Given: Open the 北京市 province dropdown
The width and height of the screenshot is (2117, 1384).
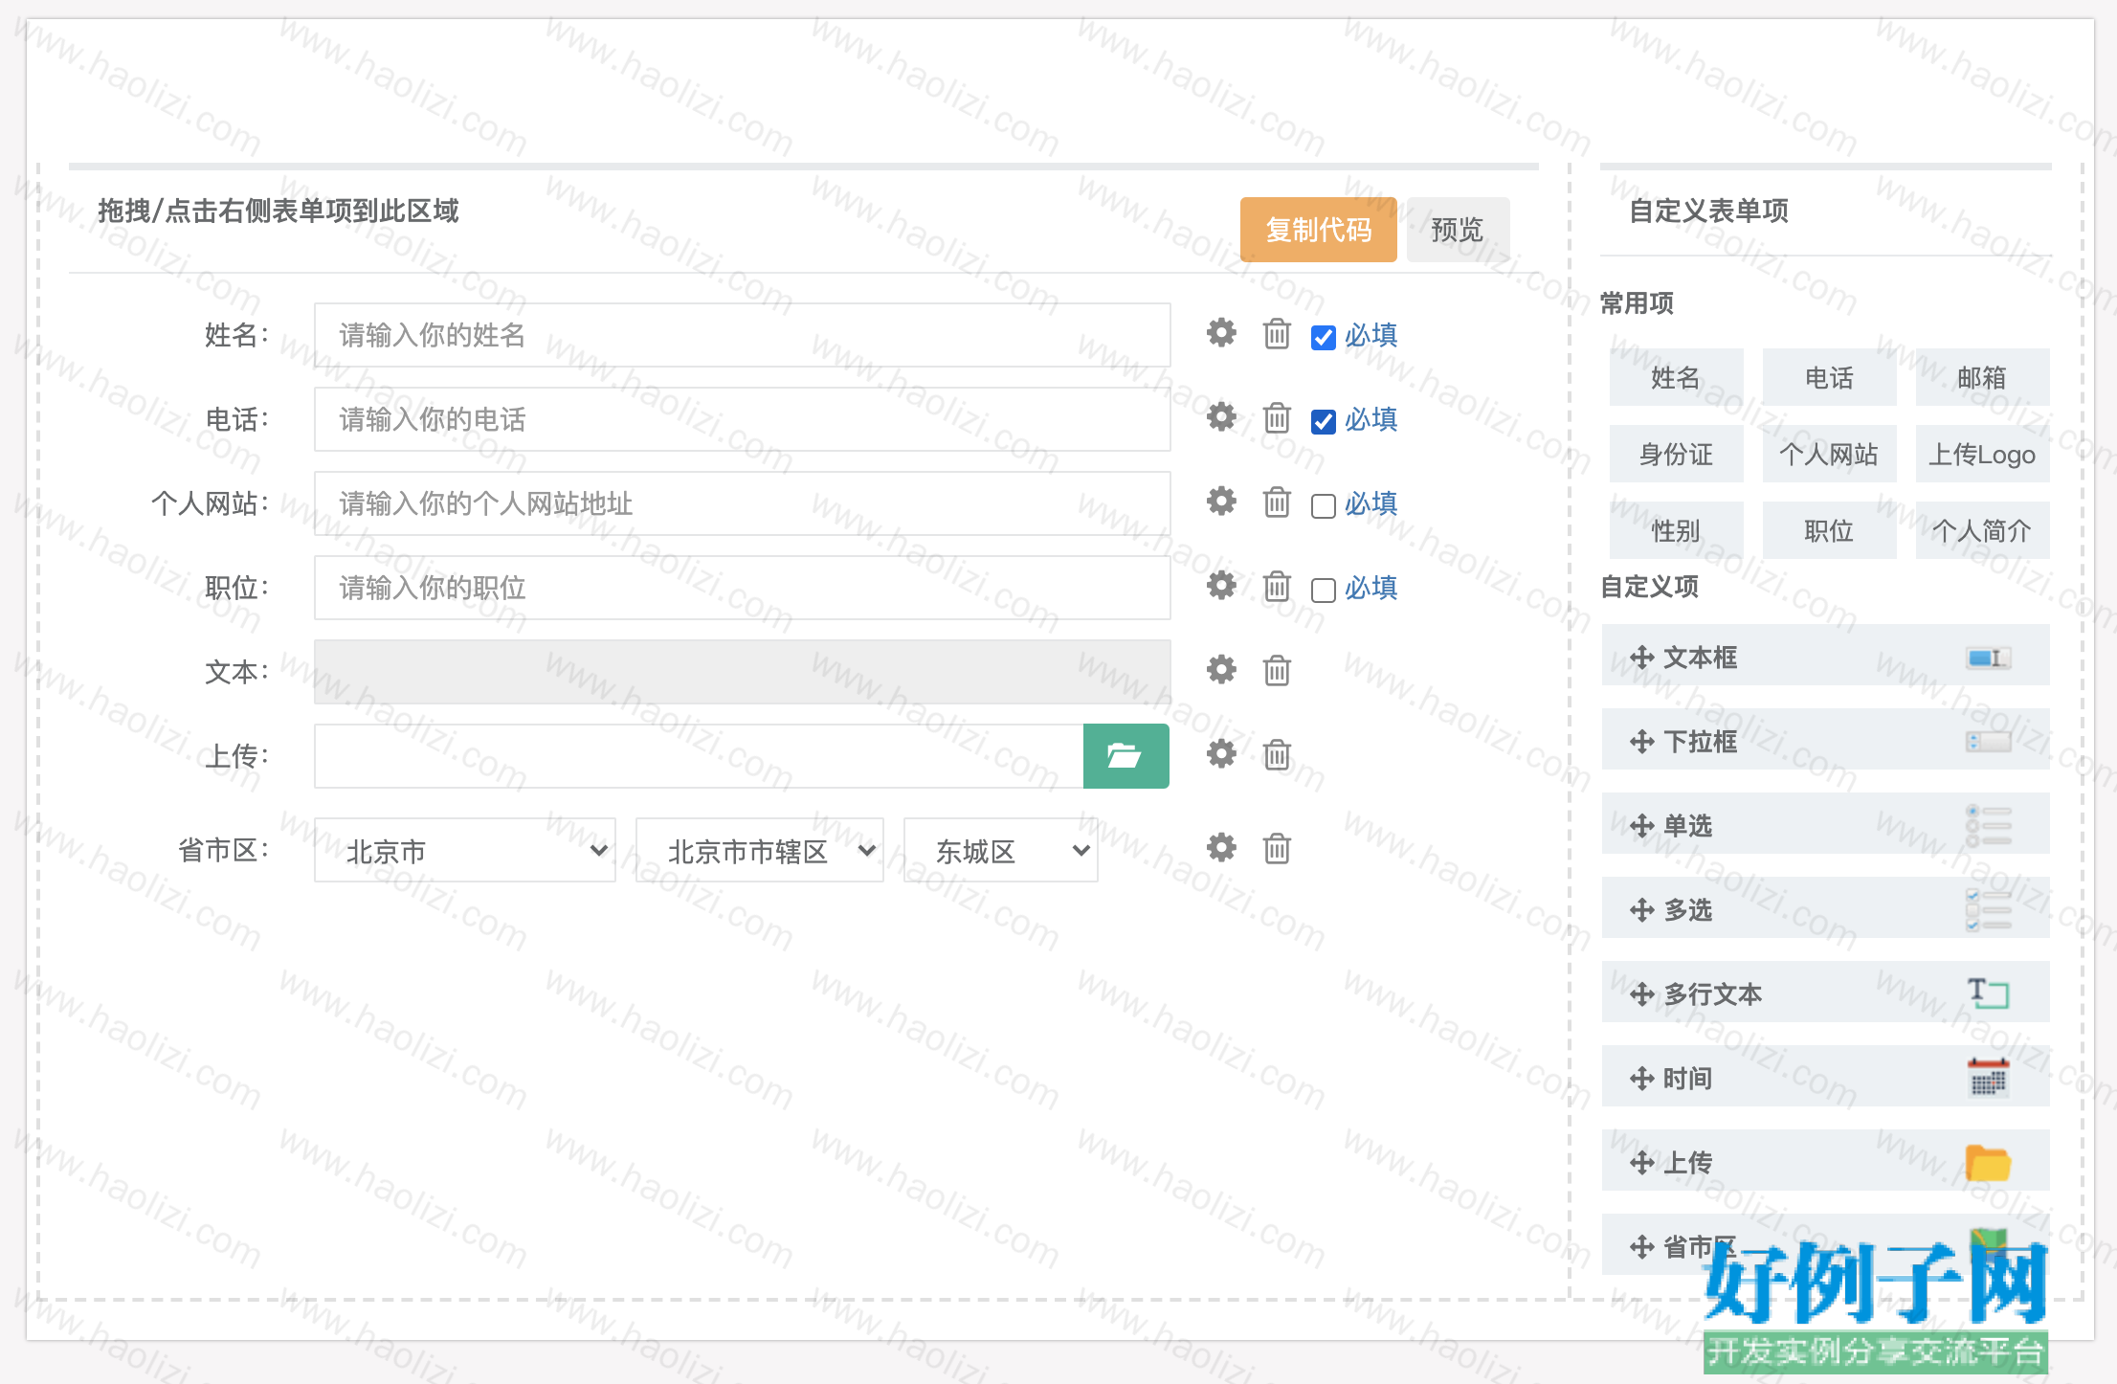Looking at the screenshot, I should point(465,850).
